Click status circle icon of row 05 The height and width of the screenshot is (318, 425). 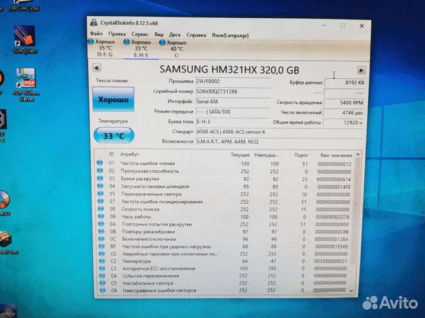click(x=100, y=194)
